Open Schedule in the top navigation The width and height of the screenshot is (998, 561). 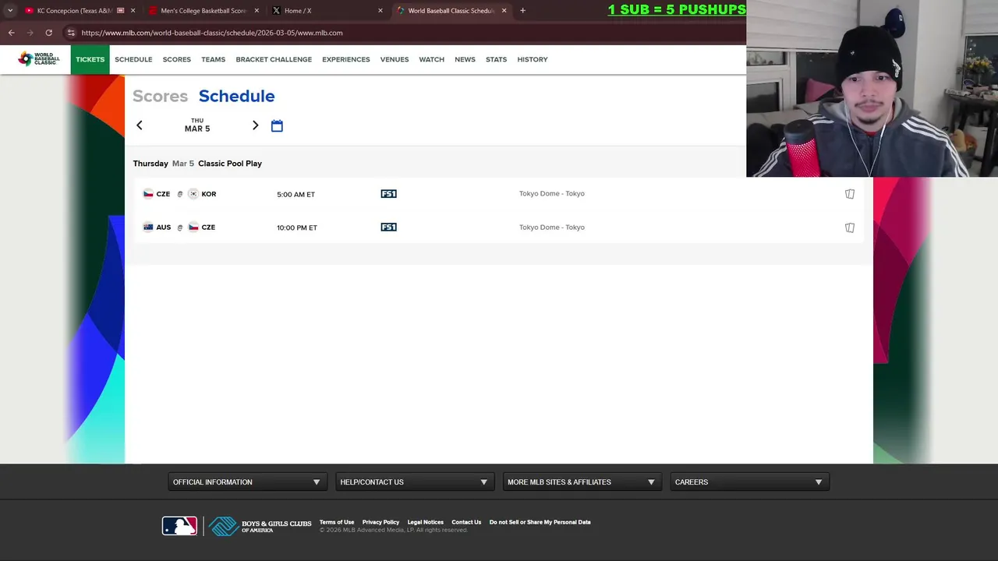pos(133,60)
